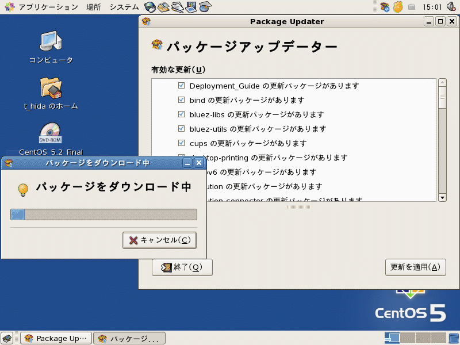Open the Trash applet on the bottom panel
The width and height of the screenshot is (460, 345).
tap(454, 338)
